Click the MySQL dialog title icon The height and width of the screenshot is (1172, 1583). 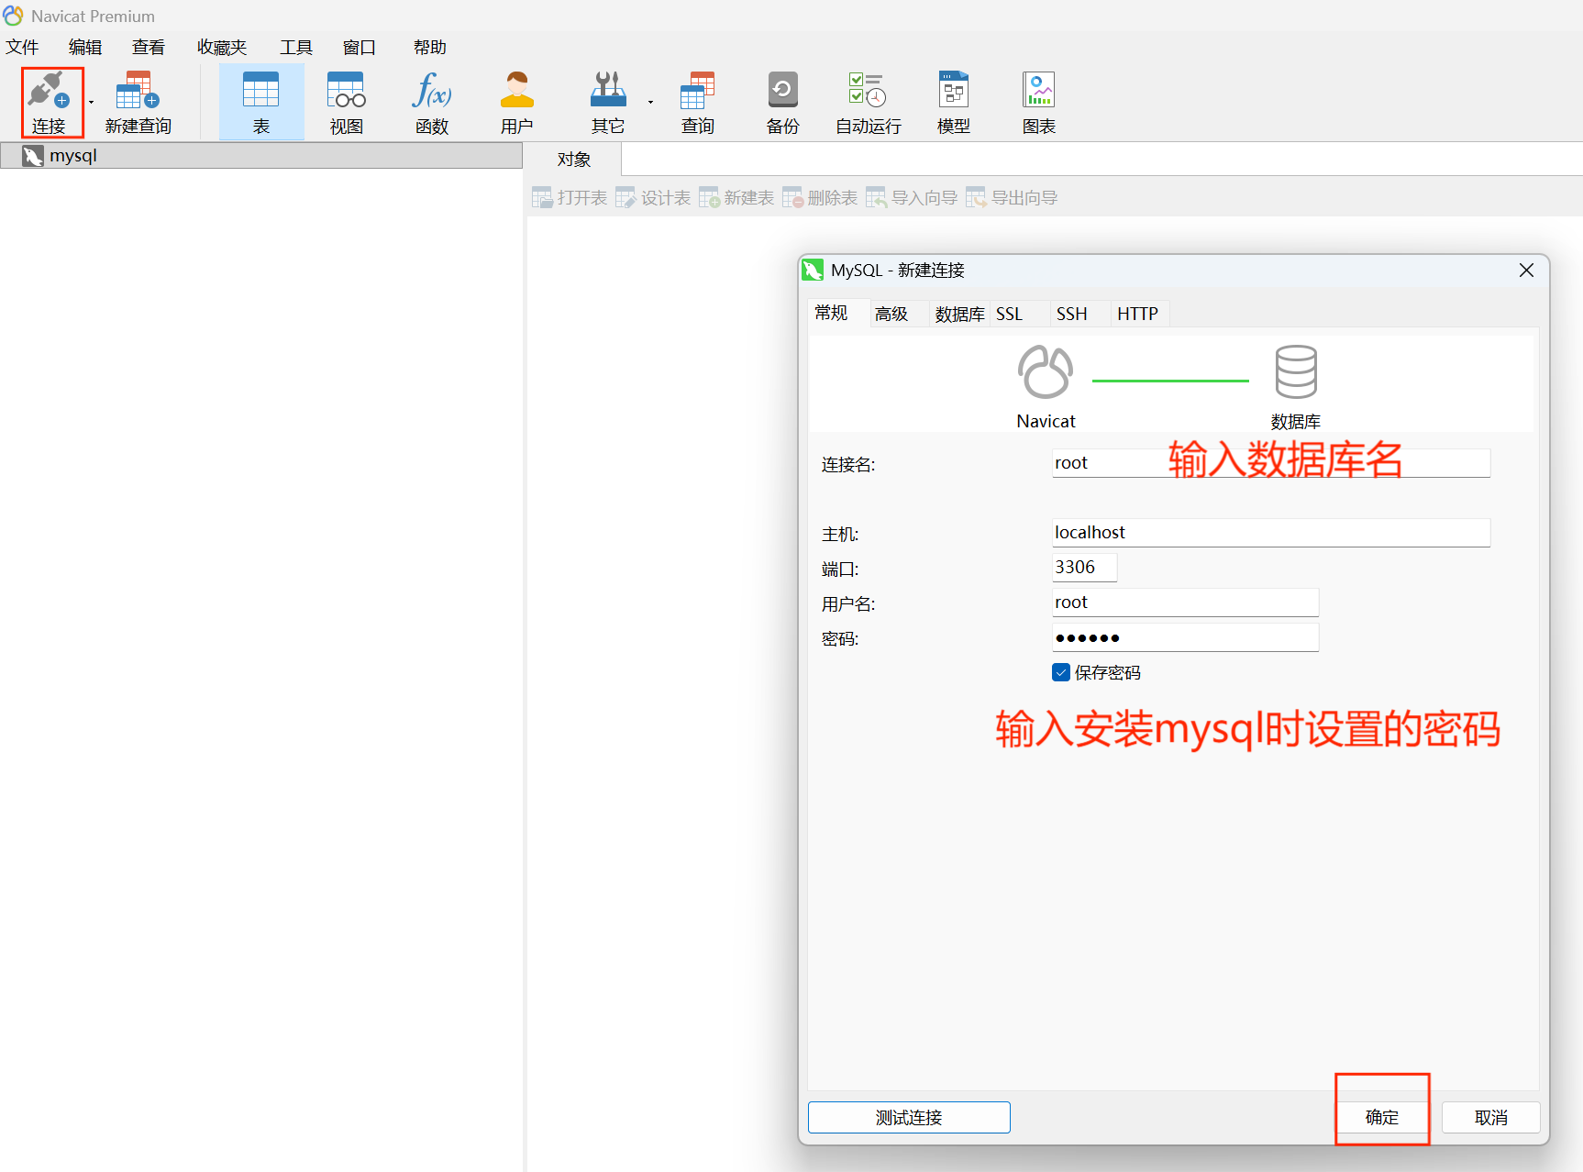click(813, 271)
